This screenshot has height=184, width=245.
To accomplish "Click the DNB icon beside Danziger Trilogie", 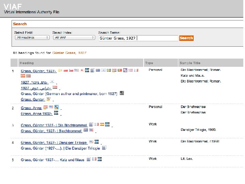I will click(x=97, y=142).
